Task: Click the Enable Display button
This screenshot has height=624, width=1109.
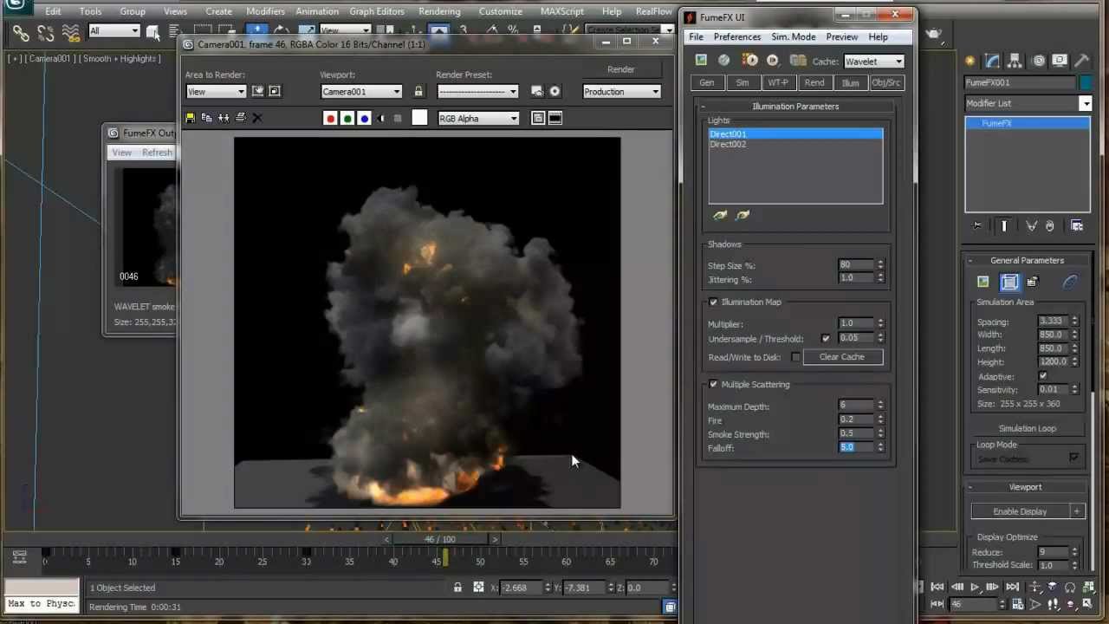Action: (1020, 511)
